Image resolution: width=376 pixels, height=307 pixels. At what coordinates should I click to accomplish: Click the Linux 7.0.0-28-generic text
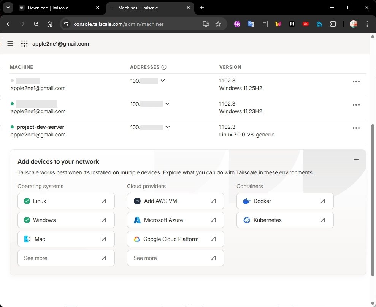click(x=247, y=135)
